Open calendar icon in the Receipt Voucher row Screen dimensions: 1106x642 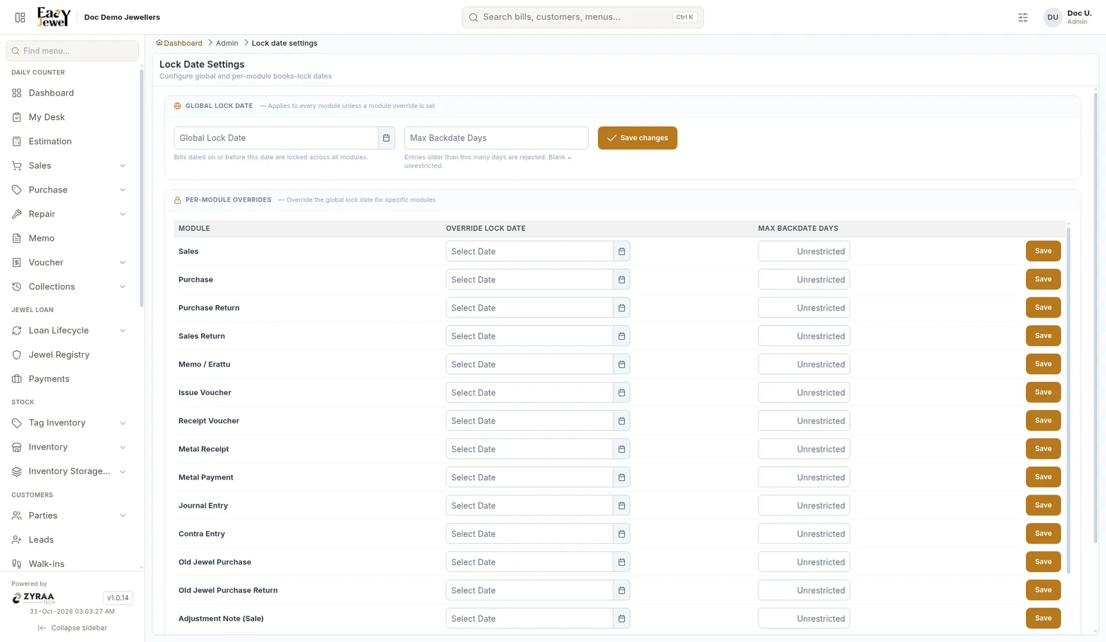point(621,421)
